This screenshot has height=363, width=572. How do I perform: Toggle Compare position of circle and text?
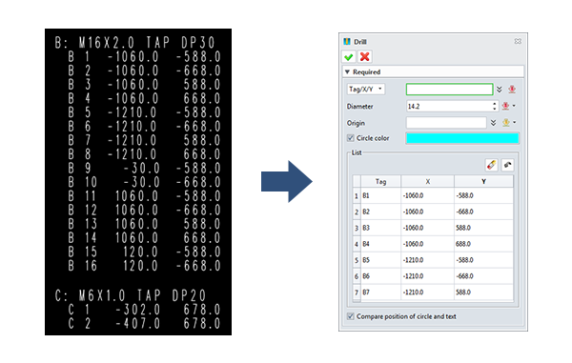point(351,316)
